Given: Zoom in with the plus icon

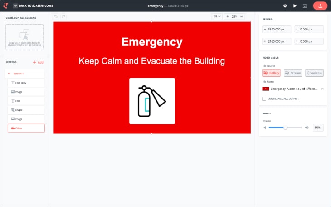Looking at the screenshot, I should (x=228, y=16).
